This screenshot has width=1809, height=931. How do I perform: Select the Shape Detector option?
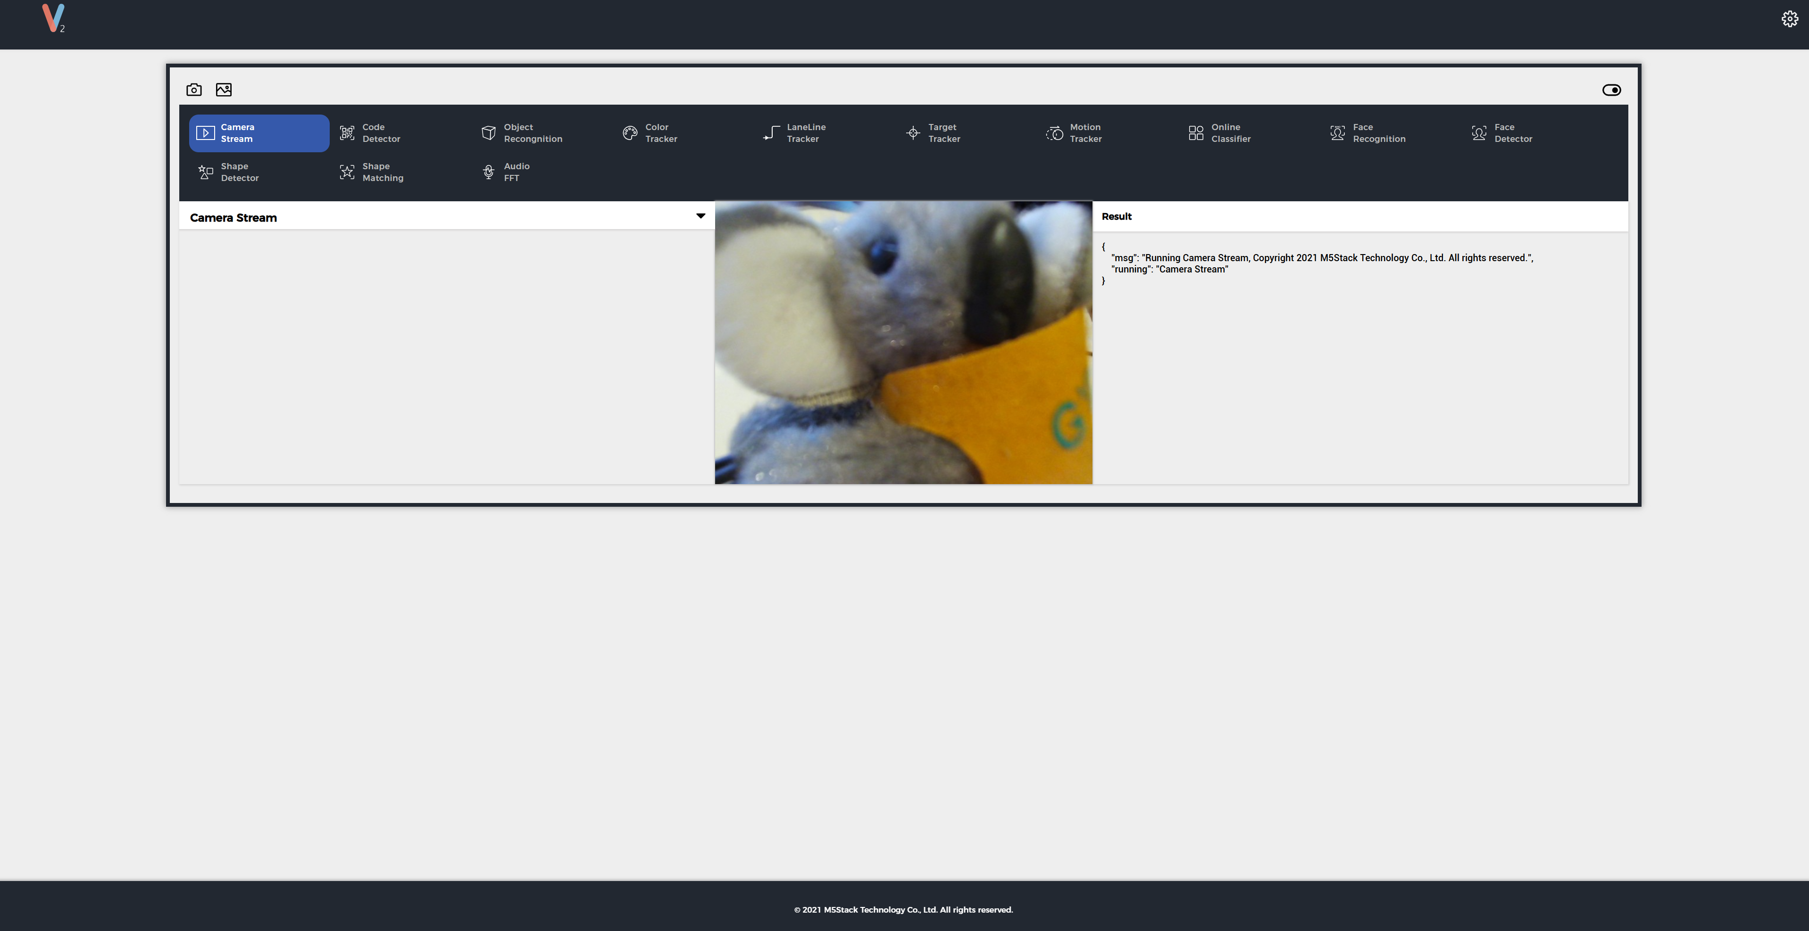[x=239, y=172]
